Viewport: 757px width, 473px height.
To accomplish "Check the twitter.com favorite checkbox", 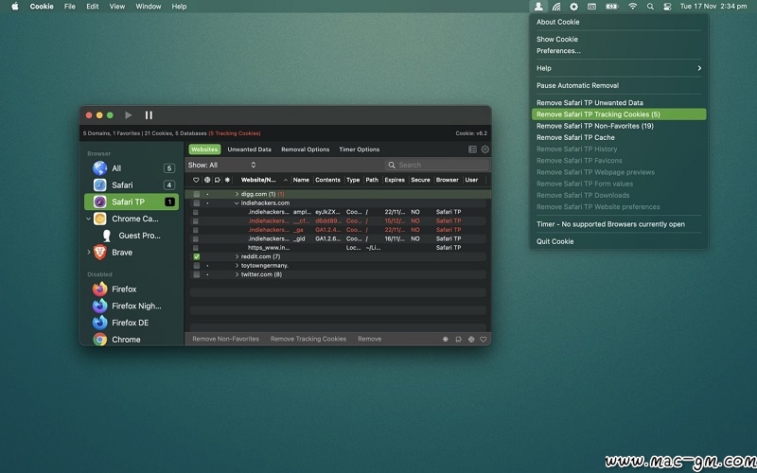I will 197,274.
